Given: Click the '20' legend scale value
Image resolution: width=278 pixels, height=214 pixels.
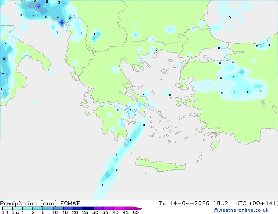Looking at the screenshot, I should [x=75, y=212].
